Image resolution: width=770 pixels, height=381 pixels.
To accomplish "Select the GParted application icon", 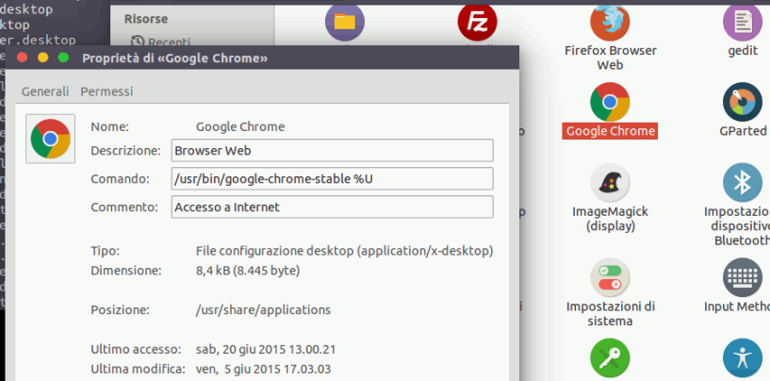I will tap(743, 102).
